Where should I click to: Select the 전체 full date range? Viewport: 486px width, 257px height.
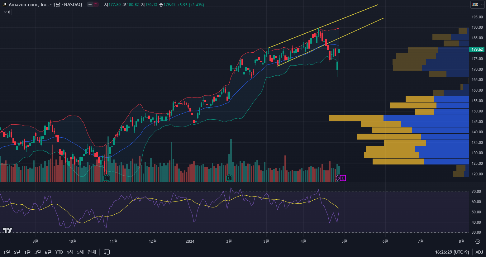point(92,252)
